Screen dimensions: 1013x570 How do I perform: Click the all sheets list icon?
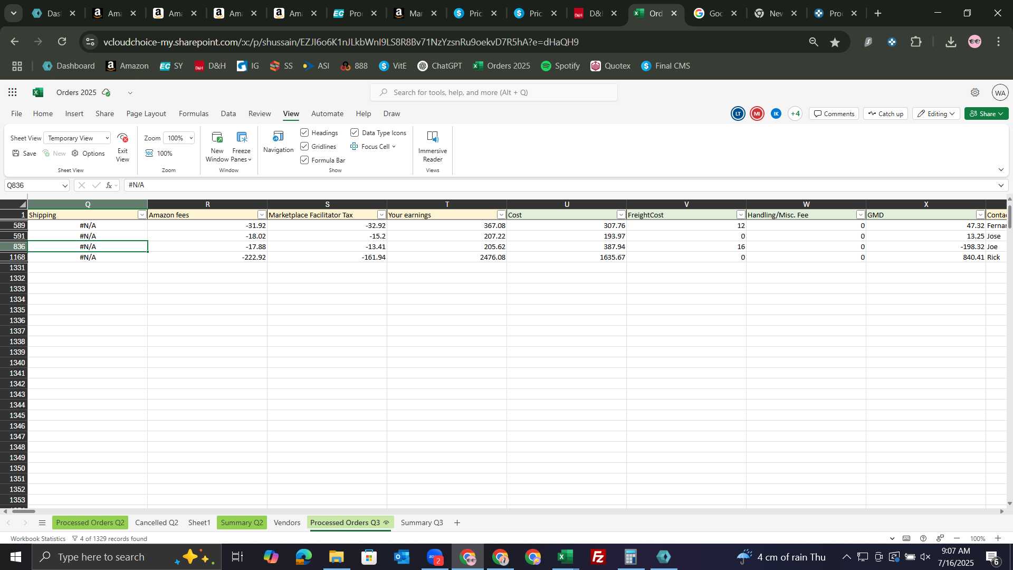click(x=42, y=522)
